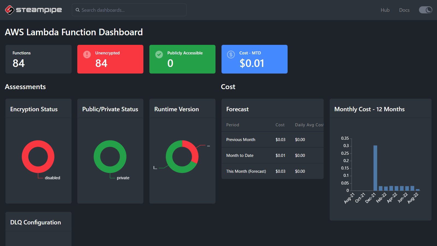The width and height of the screenshot is (437, 246).
Task: Click the green Public/Private Status donut
Action: coord(97,157)
